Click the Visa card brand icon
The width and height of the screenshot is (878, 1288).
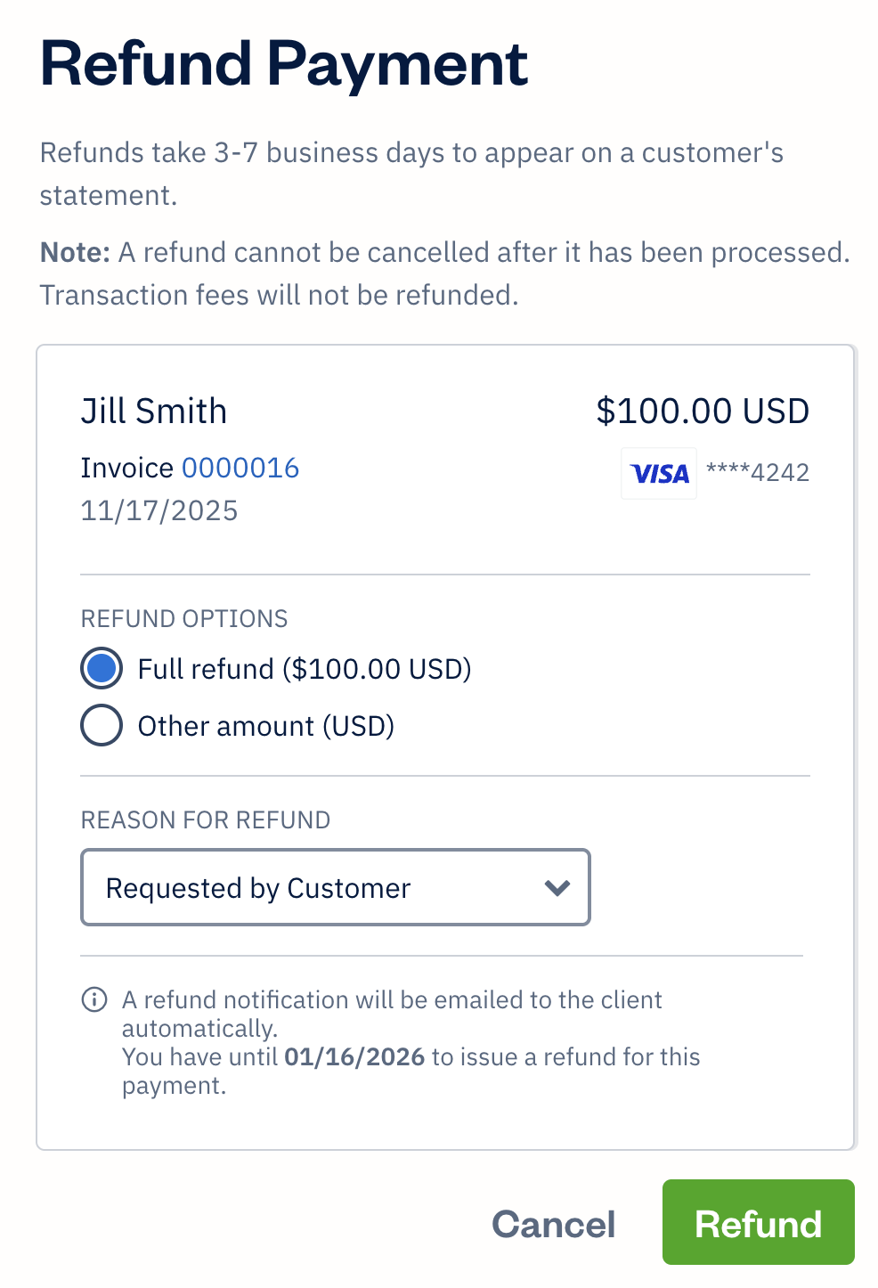pos(658,473)
